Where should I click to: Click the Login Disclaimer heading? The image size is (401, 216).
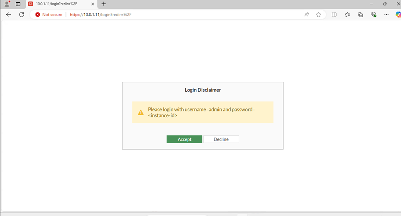click(x=203, y=90)
